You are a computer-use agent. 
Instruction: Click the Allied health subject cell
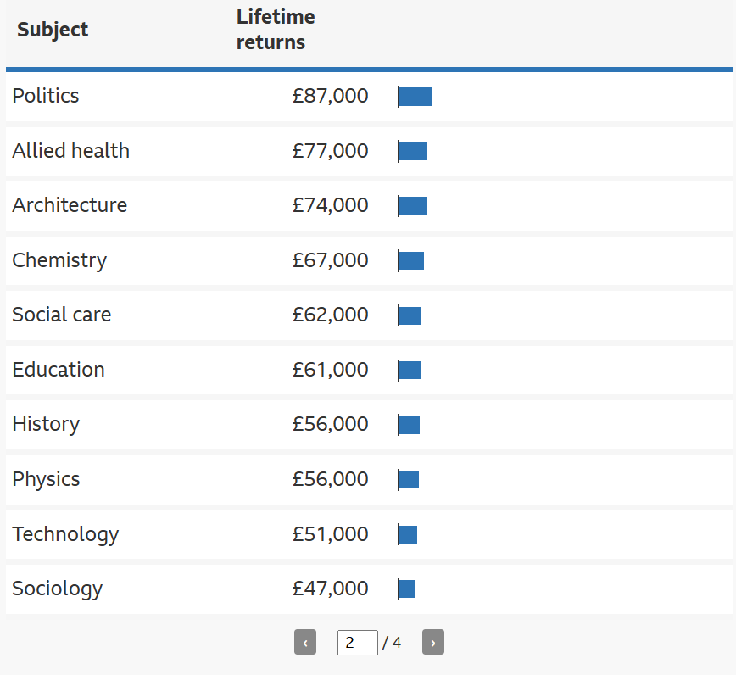click(x=71, y=151)
